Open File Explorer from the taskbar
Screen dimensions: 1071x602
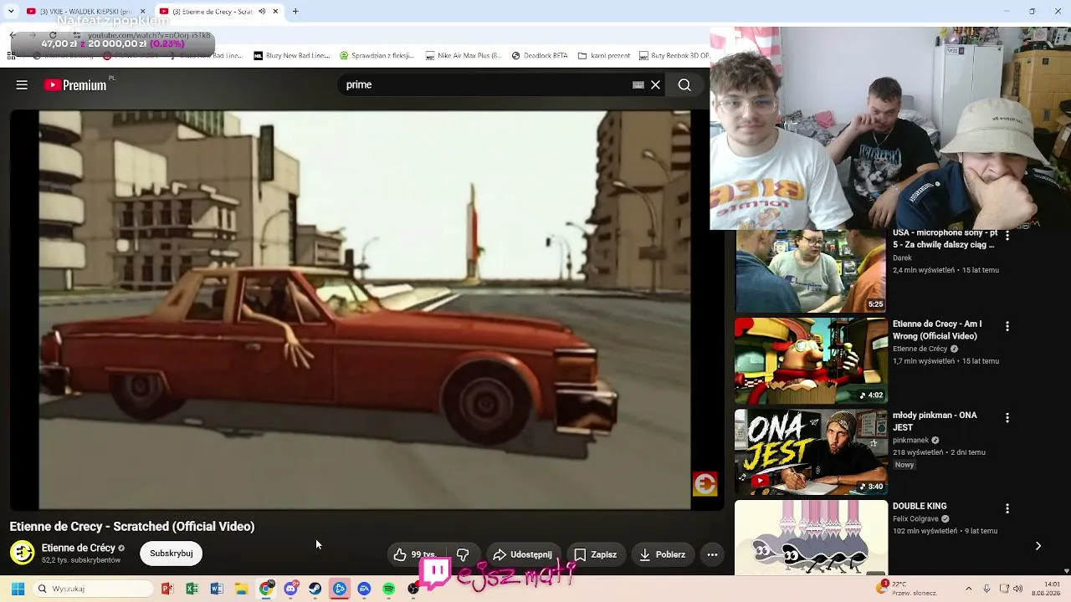(x=241, y=589)
